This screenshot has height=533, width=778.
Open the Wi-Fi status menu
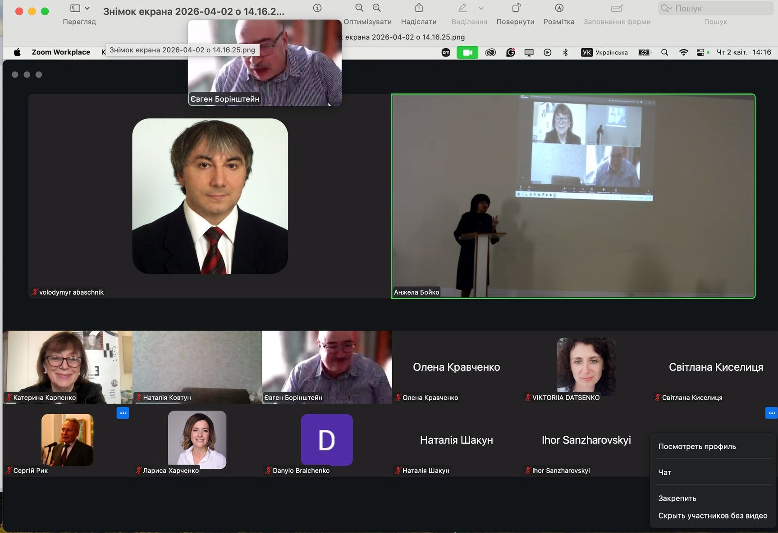pyautogui.click(x=683, y=52)
